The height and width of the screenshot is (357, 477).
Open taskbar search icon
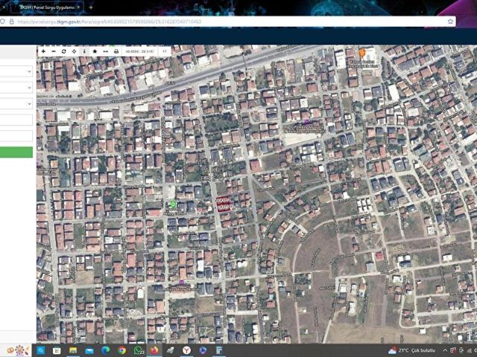point(40,350)
